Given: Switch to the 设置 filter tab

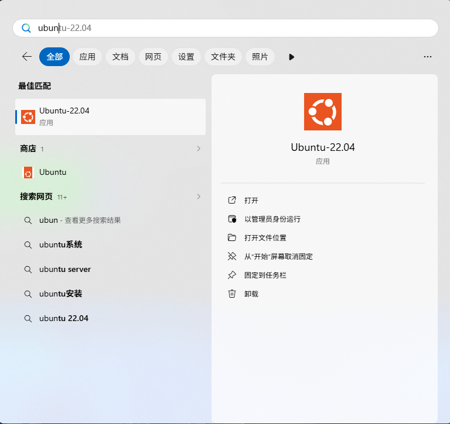Looking at the screenshot, I should pos(186,57).
